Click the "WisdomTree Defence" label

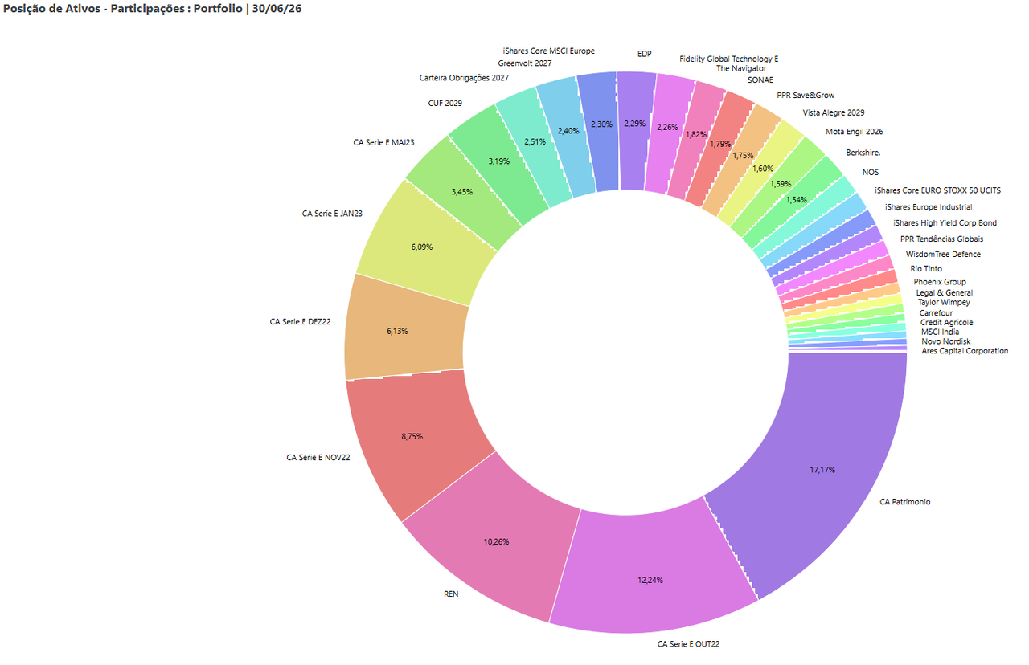(943, 255)
